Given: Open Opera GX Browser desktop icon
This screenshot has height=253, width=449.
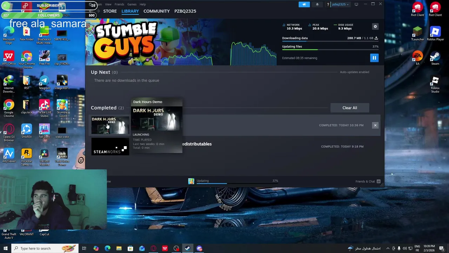Looking at the screenshot, I should (9, 133).
